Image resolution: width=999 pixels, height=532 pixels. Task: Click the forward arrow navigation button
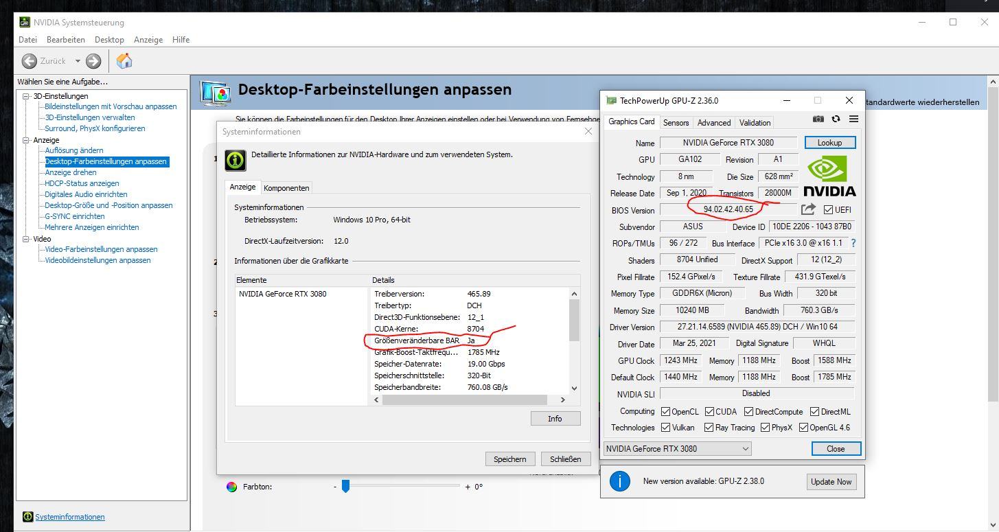click(93, 61)
